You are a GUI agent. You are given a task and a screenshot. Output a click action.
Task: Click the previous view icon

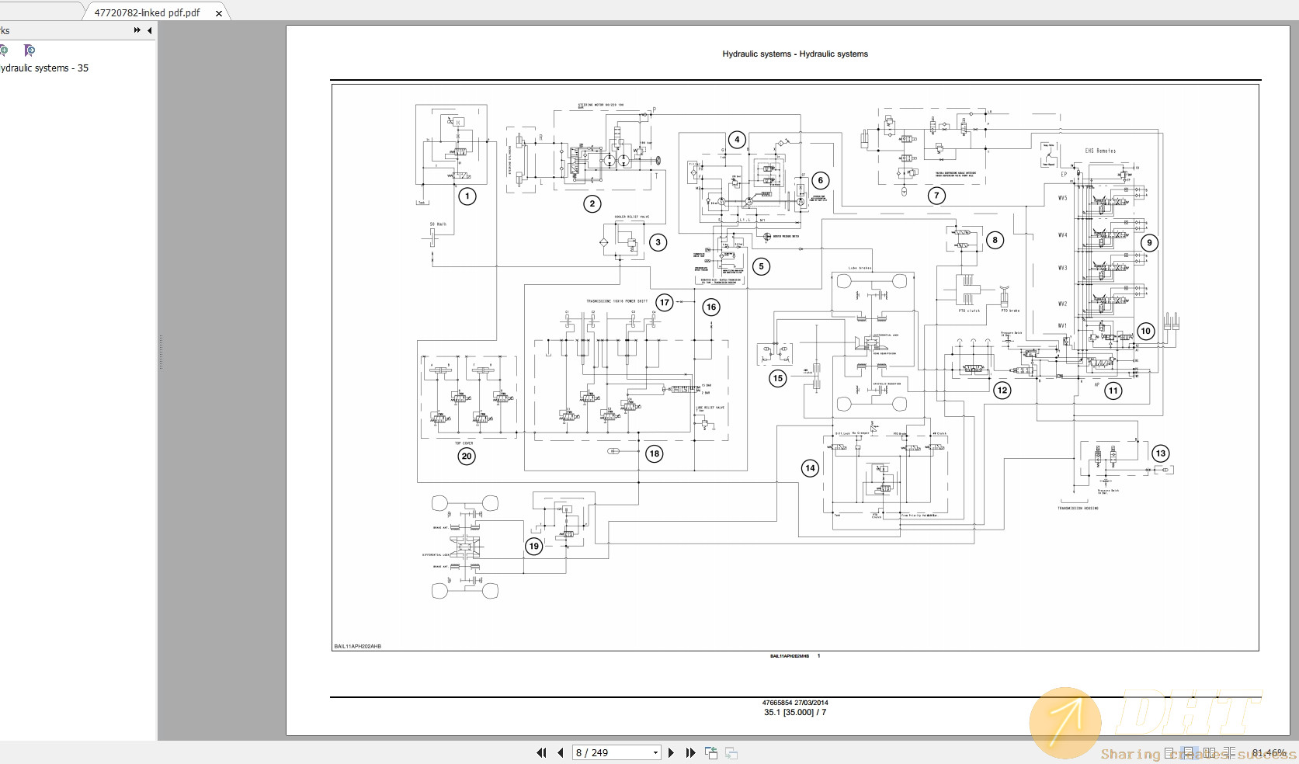pyautogui.click(x=710, y=752)
